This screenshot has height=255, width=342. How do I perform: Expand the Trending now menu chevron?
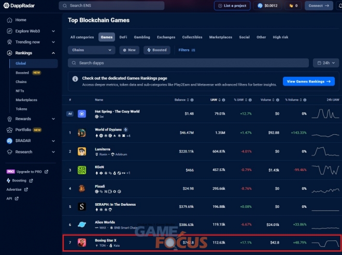[53, 42]
